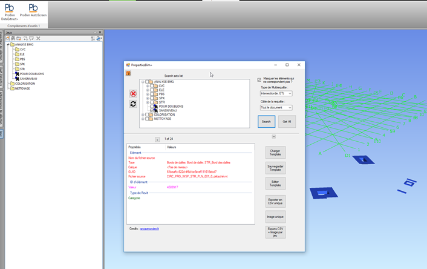The width and height of the screenshot is (427, 269).
Task: Click Exporter en CSV unique button
Action: click(275, 201)
